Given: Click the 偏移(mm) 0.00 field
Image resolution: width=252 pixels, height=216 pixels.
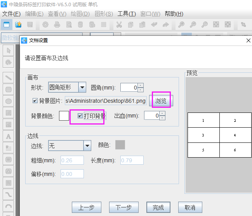Looking at the screenshot, I should coord(72,174).
